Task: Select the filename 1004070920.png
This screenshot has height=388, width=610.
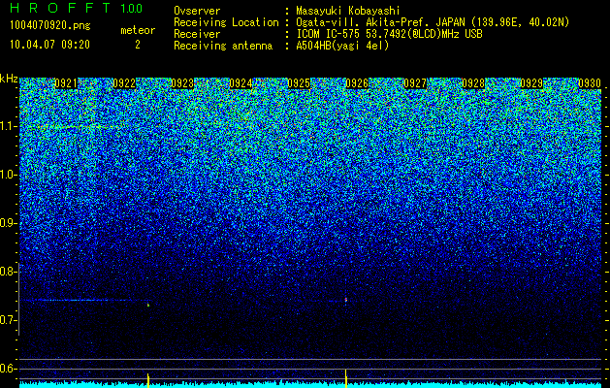Action: 50,26
